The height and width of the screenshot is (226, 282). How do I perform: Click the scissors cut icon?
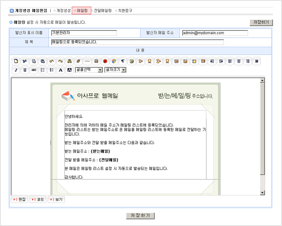pyautogui.click(x=25, y=61)
